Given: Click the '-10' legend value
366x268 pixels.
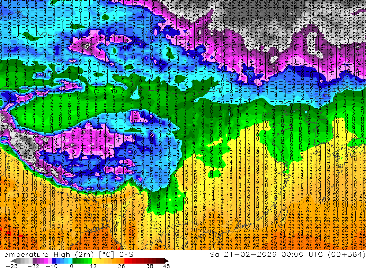Looking at the screenshot, I should [x=52, y=266].
